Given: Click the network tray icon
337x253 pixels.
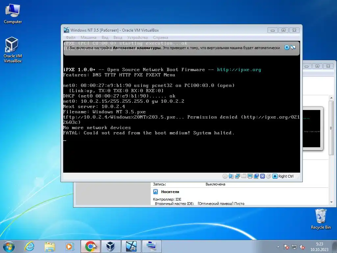Looking at the screenshot, I should click(294, 247).
